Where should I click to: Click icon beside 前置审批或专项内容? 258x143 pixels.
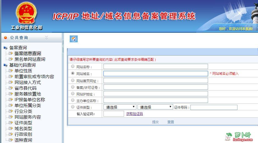pyautogui.click(x=11, y=76)
